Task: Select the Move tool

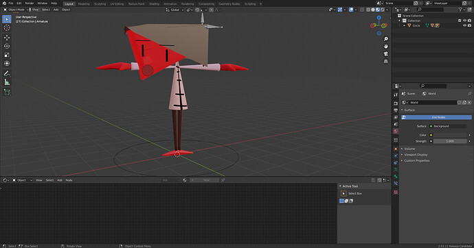Action: 7,38
